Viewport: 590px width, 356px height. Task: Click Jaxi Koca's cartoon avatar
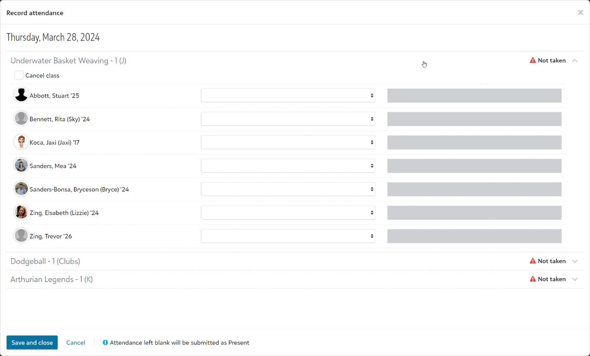(21, 142)
